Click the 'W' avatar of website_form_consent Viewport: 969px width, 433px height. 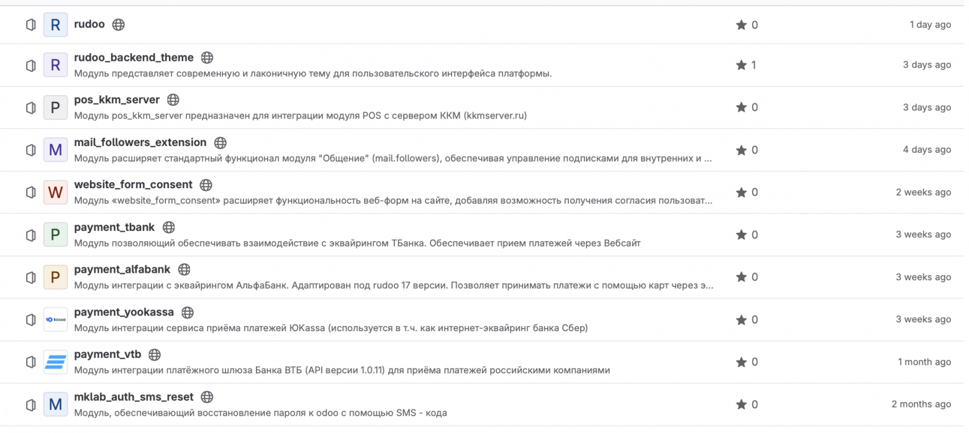(x=55, y=192)
